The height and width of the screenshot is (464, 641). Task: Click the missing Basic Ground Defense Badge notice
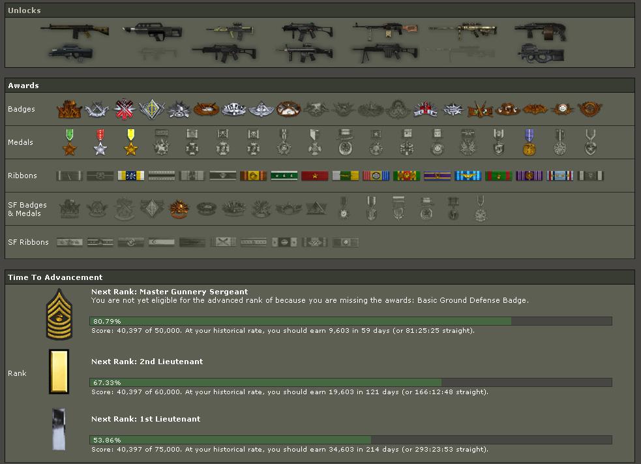point(310,300)
